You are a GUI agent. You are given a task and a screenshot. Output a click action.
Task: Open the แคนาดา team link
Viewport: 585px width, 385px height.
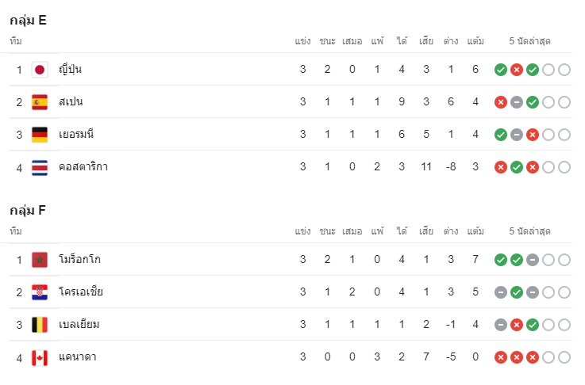[x=78, y=356]
